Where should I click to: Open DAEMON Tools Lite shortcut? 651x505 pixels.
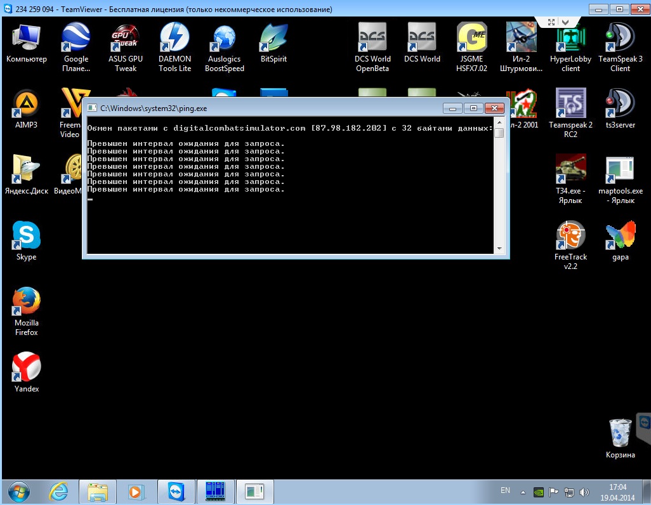174,47
